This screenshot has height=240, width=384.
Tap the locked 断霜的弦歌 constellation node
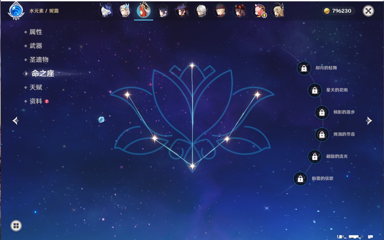pos(300,179)
